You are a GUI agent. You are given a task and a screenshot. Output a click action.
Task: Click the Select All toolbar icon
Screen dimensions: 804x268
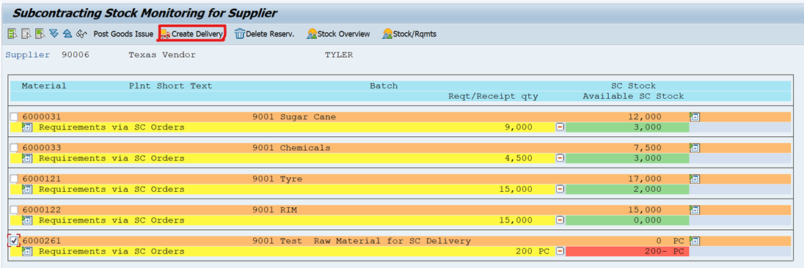(12, 34)
